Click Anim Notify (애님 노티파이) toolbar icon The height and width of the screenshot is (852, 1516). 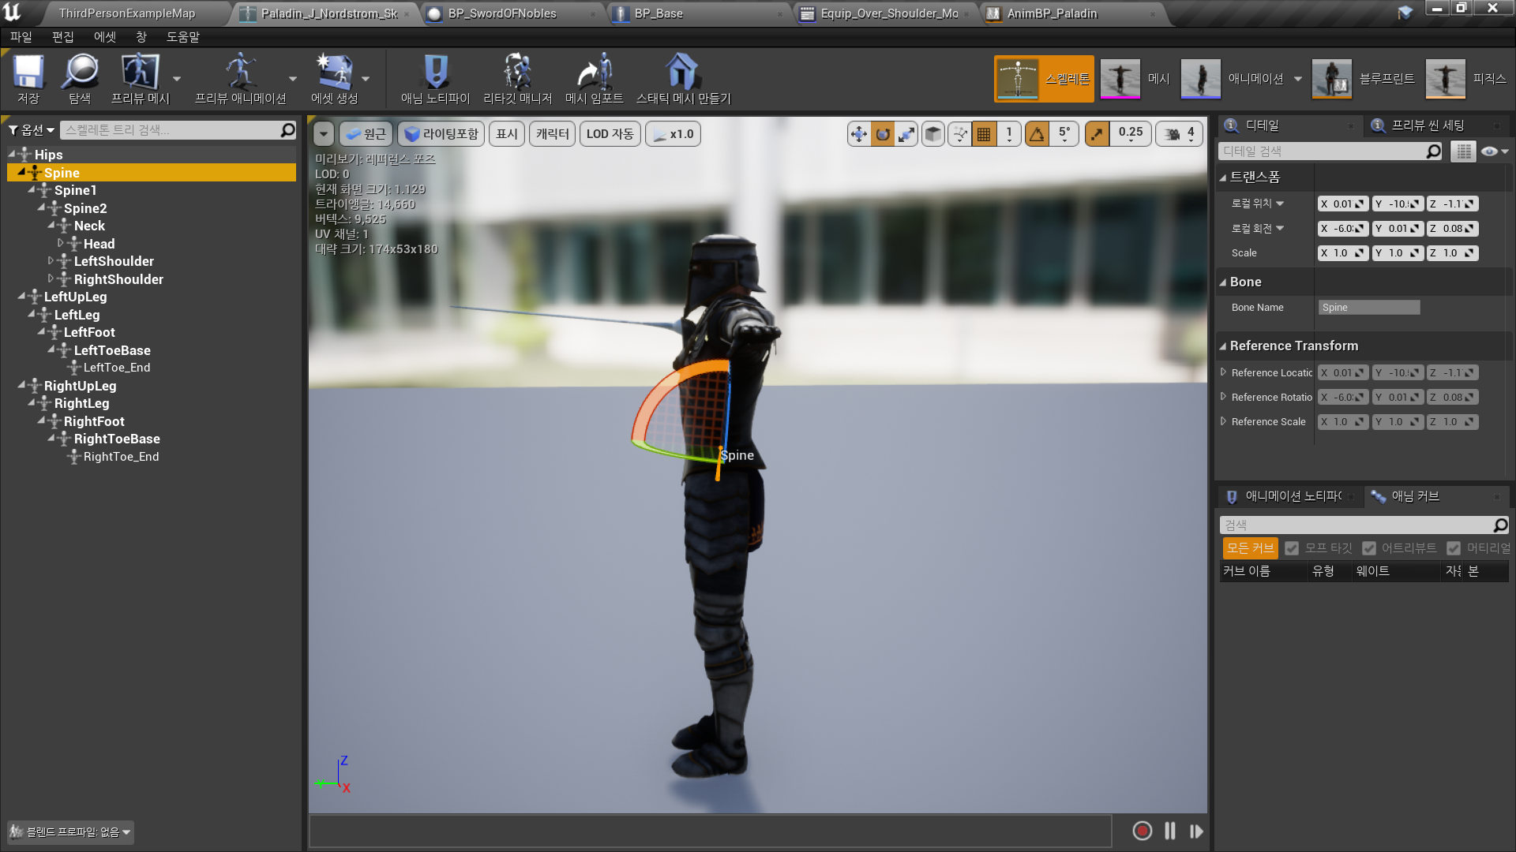click(x=435, y=79)
